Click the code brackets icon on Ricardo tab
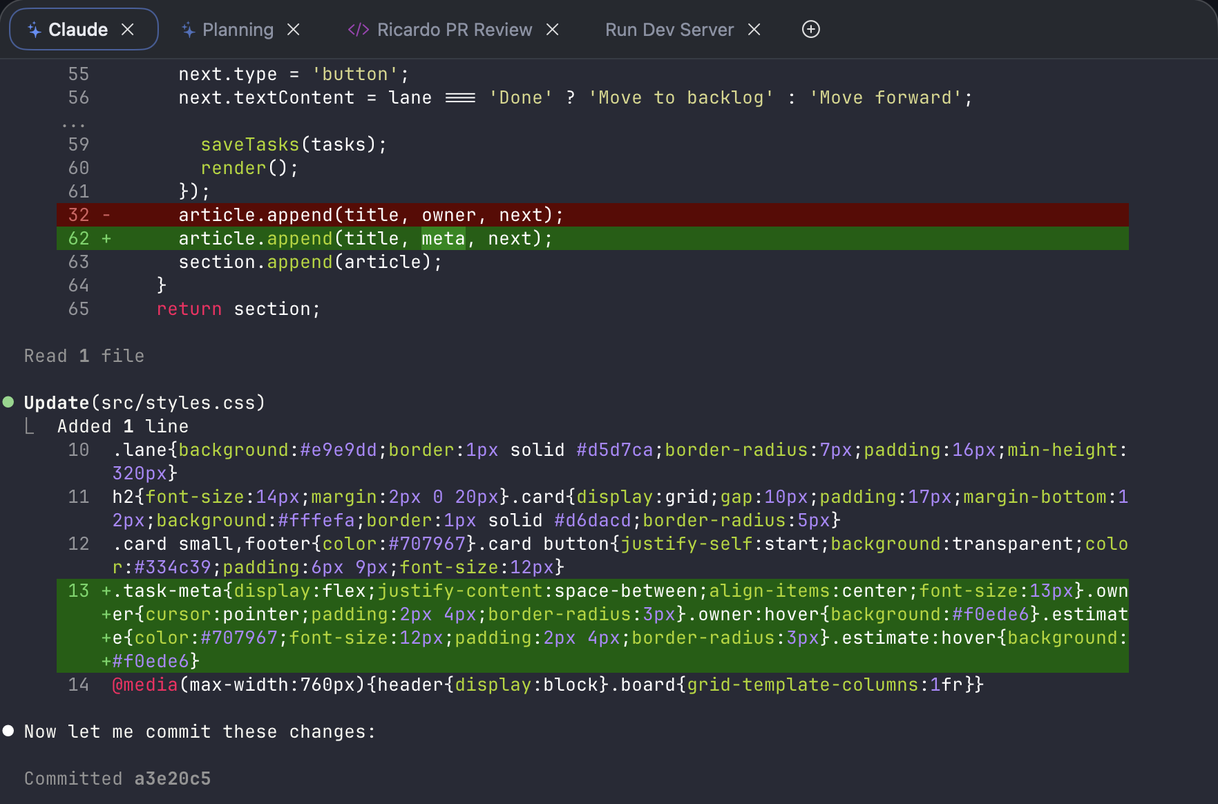 coord(358,30)
